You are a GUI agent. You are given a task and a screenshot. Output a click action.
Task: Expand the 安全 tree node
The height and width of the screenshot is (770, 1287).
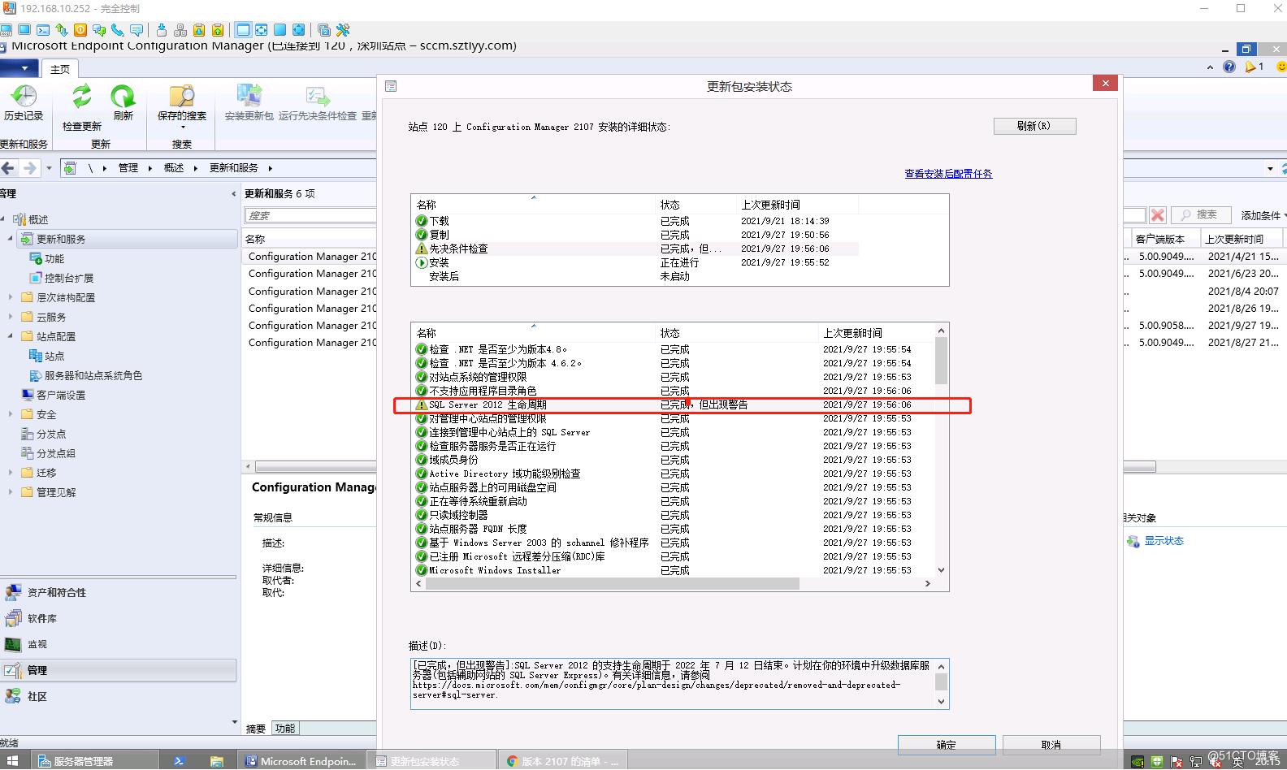tap(11, 414)
